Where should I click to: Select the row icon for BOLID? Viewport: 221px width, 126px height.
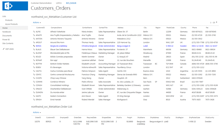[34, 57]
